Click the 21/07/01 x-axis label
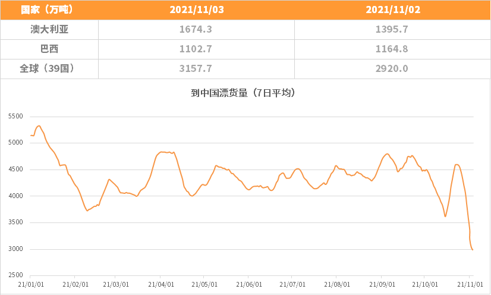Screen dimensions: 491x295 [292, 284]
